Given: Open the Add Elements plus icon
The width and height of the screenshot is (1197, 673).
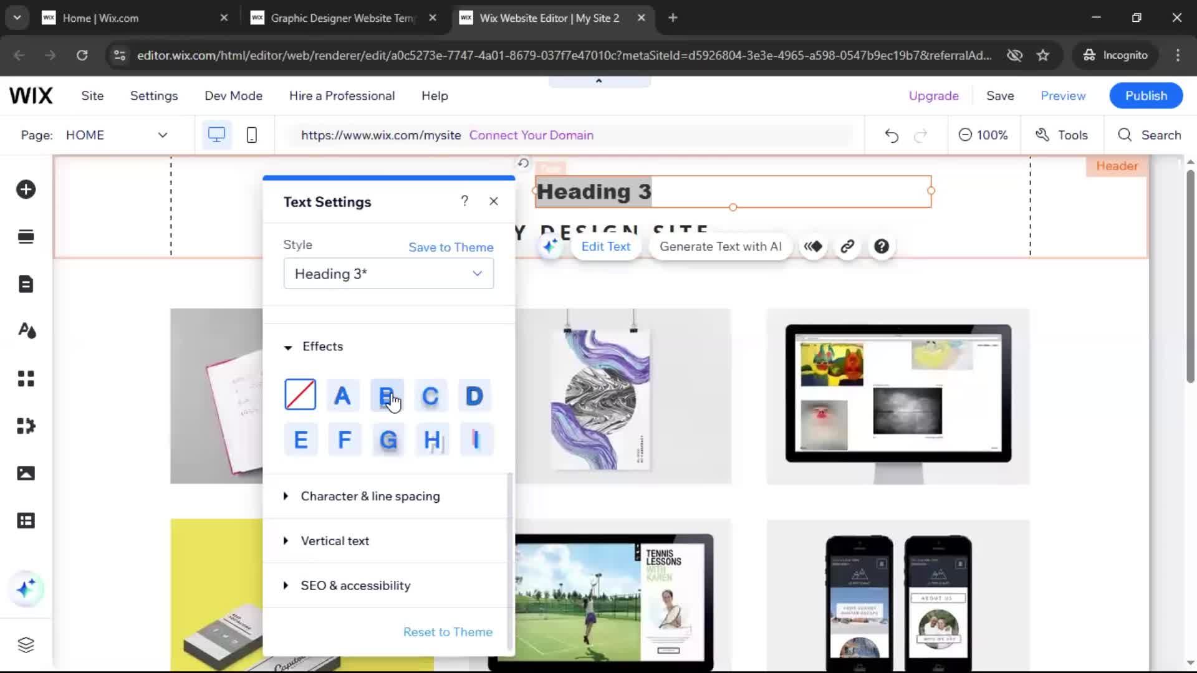Looking at the screenshot, I should tap(26, 189).
